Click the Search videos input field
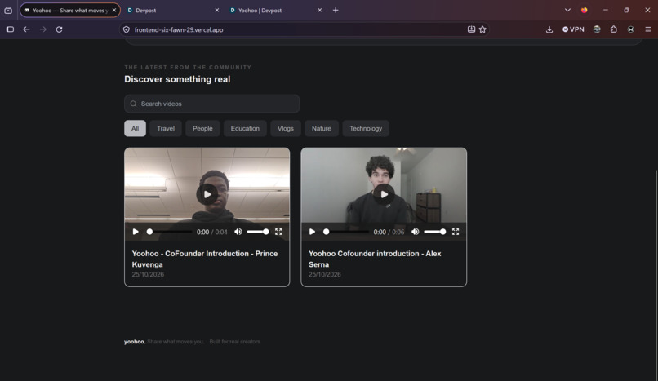Image resolution: width=658 pixels, height=381 pixels. 212,104
